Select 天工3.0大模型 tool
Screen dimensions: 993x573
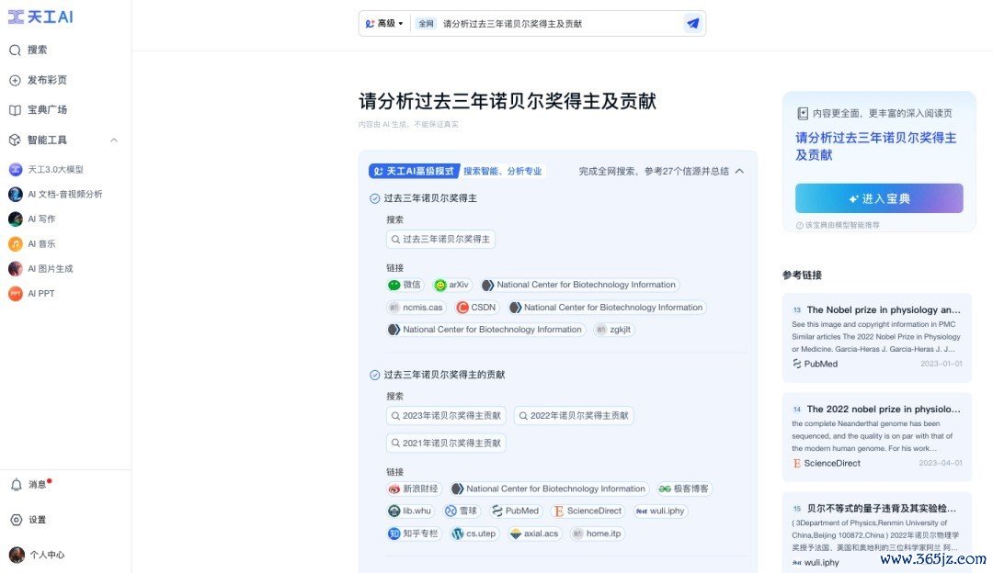pyautogui.click(x=46, y=169)
